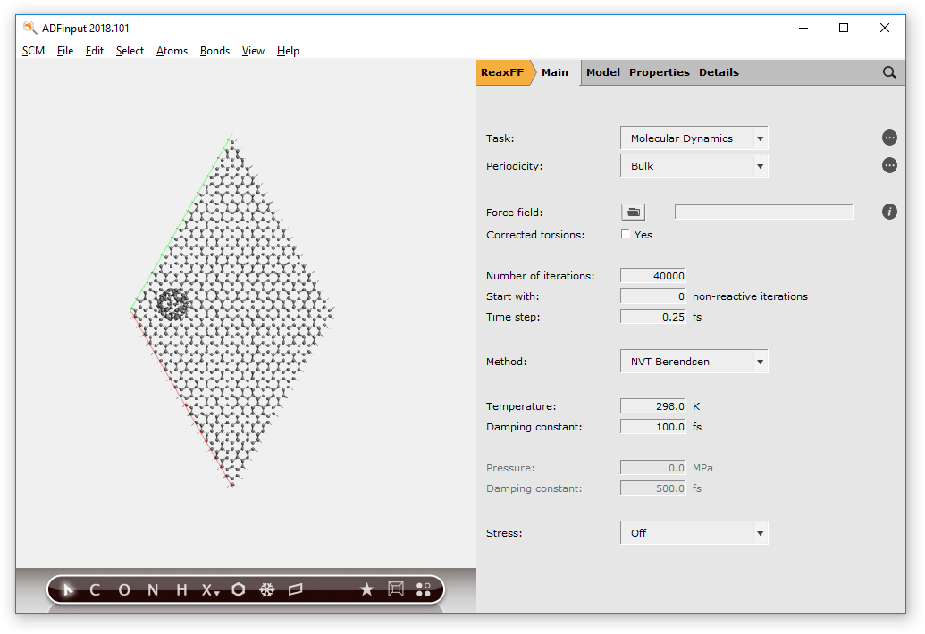Open the Method dropdown NVT Berendsen
Viewport: 925px width, 634px height.
click(x=694, y=361)
